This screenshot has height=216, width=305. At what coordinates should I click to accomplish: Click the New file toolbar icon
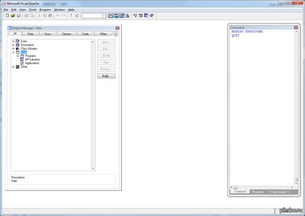(x=6, y=16)
